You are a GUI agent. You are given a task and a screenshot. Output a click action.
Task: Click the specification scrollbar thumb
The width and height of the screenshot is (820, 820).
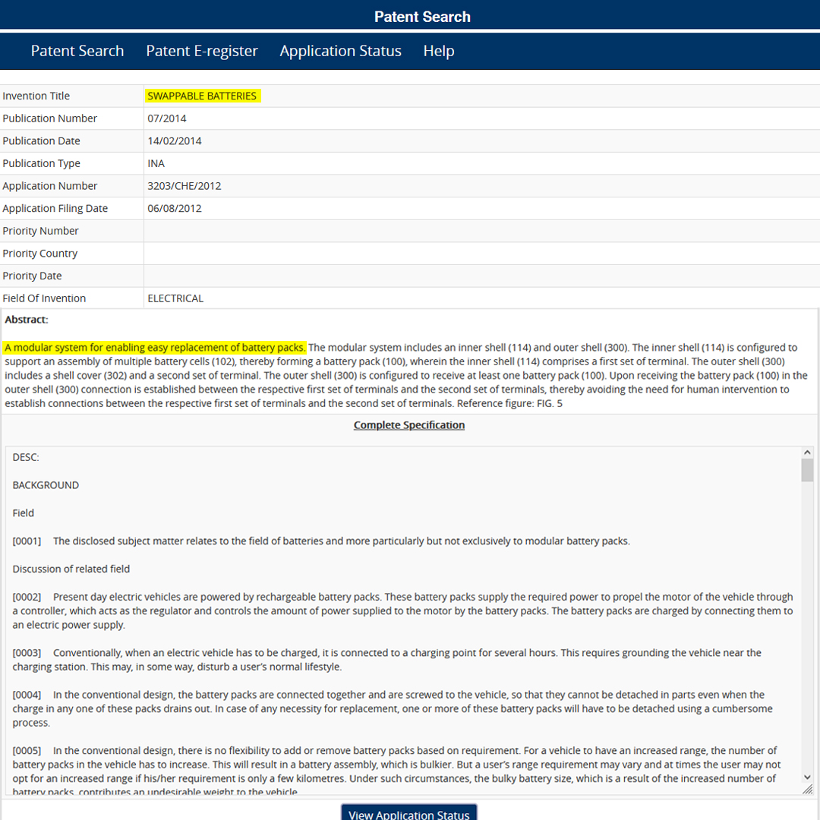807,470
